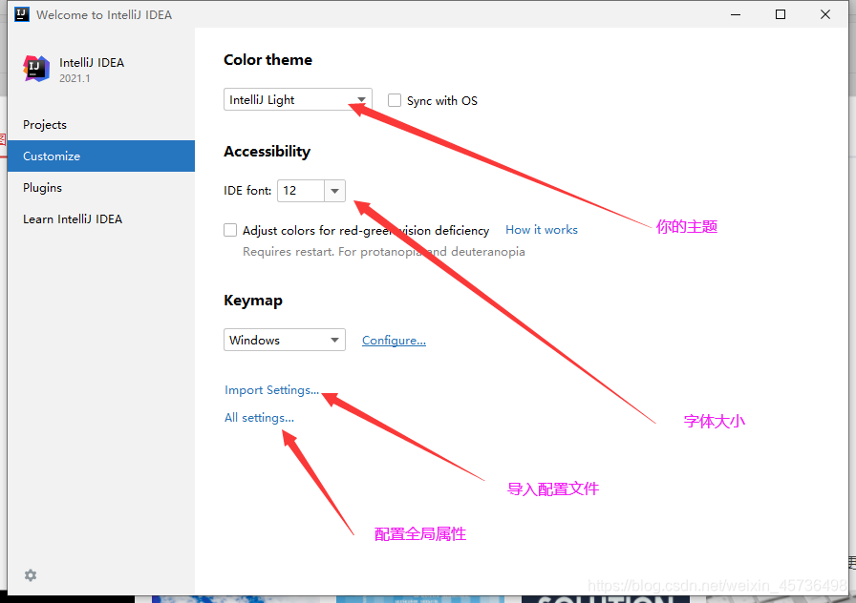Click the 2021.1 version text
This screenshot has height=603, width=856.
tap(75, 78)
